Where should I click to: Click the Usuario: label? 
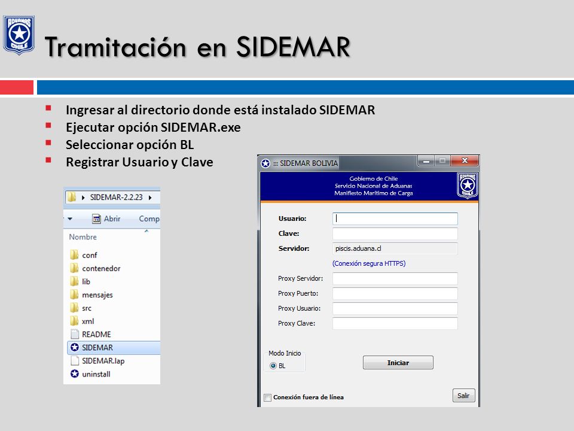(292, 218)
